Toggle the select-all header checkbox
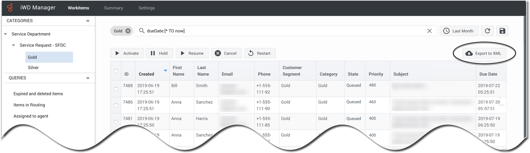 [116, 71]
